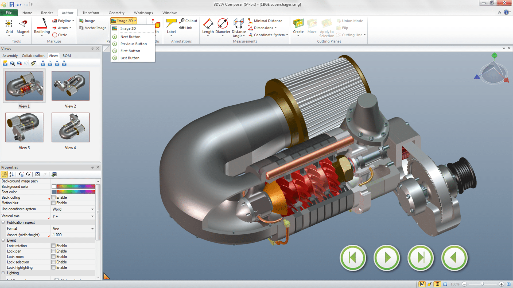The image size is (513, 288).
Task: Toggle the Motion blur checkbox
Action: coord(54,203)
